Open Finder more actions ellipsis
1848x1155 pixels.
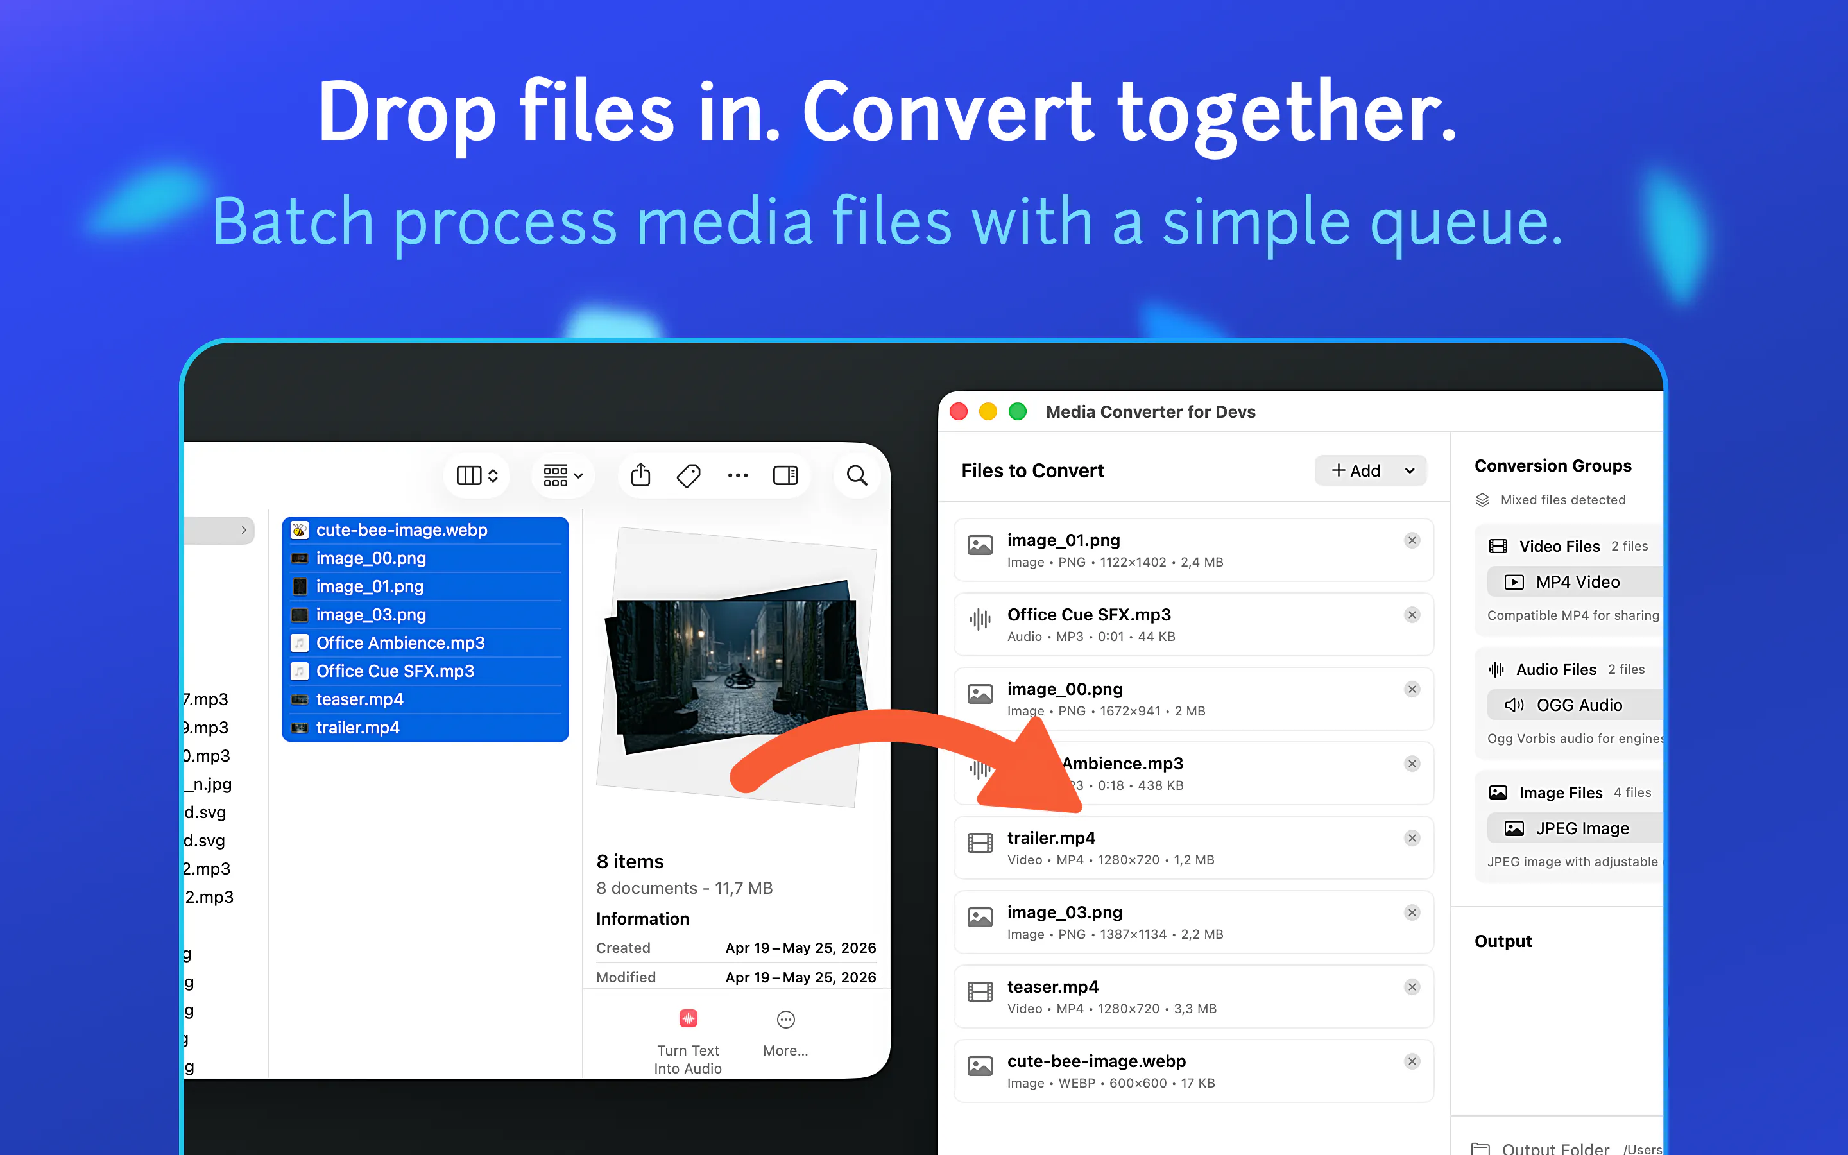pyautogui.click(x=738, y=475)
